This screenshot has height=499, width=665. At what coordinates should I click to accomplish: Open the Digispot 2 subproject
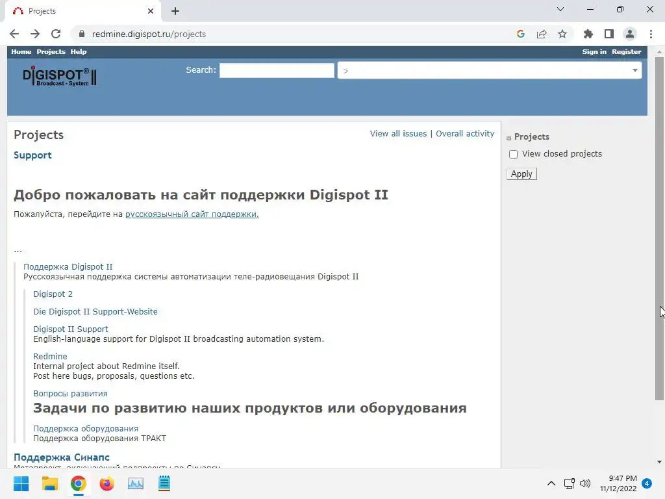click(53, 294)
